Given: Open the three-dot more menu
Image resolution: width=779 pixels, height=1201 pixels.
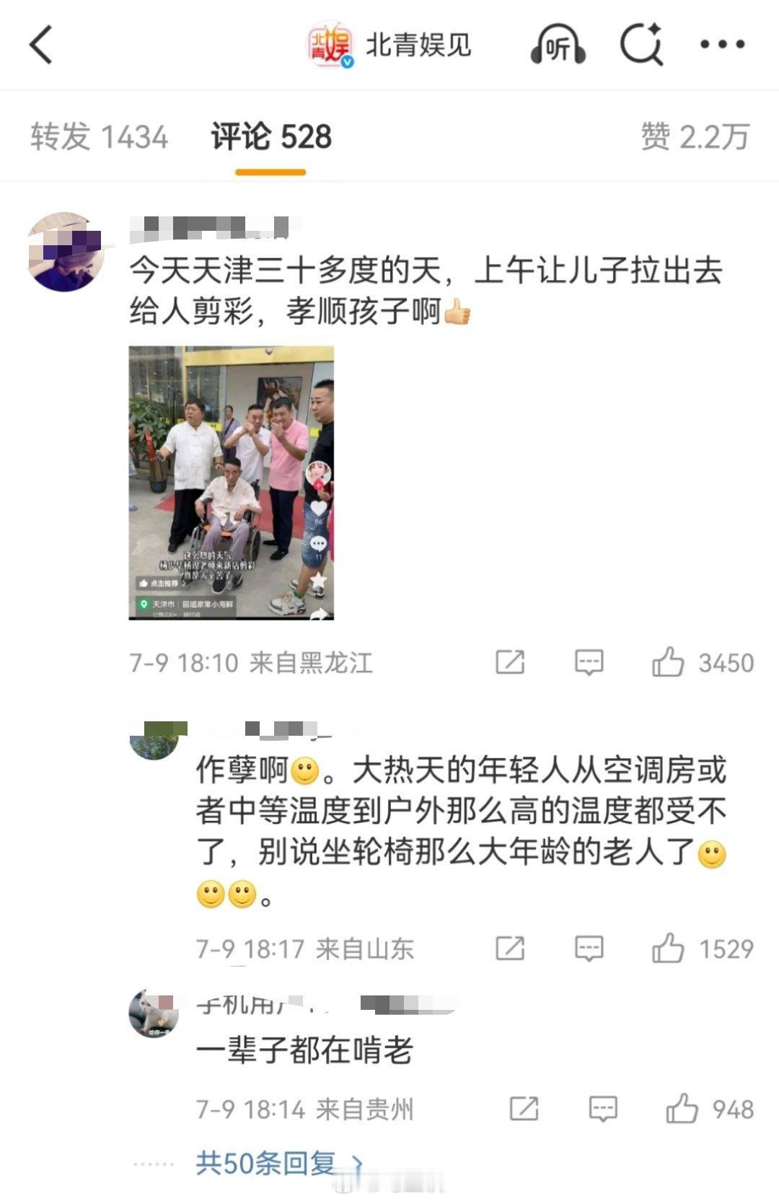Looking at the screenshot, I should pos(723,45).
